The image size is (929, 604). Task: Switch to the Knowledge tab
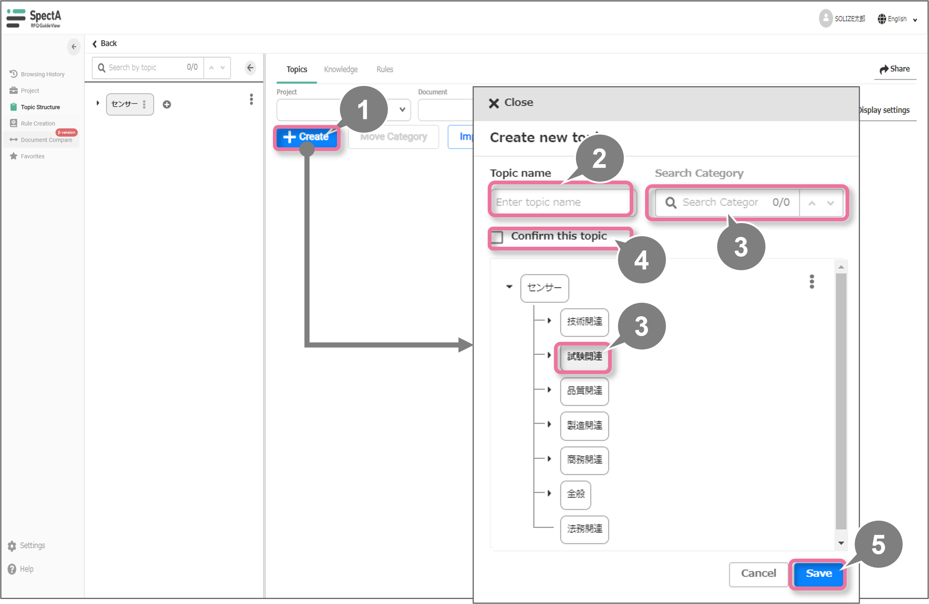[x=340, y=69]
